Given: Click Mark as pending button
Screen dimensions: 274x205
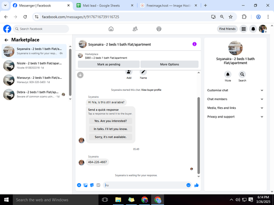Looking at the screenshot, I should (109, 64).
